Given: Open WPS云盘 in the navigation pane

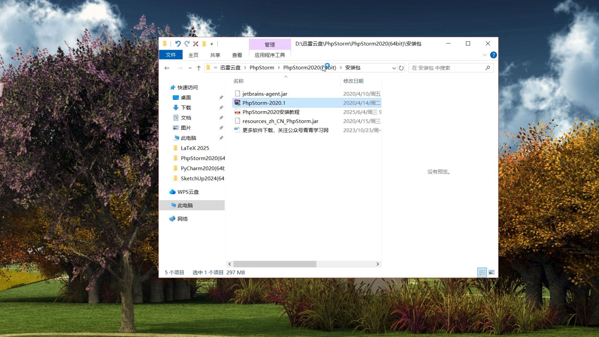Looking at the screenshot, I should (x=188, y=192).
